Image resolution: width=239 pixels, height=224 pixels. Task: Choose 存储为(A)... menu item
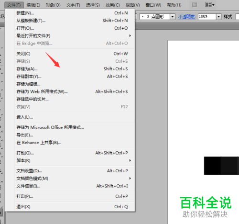[75, 69]
